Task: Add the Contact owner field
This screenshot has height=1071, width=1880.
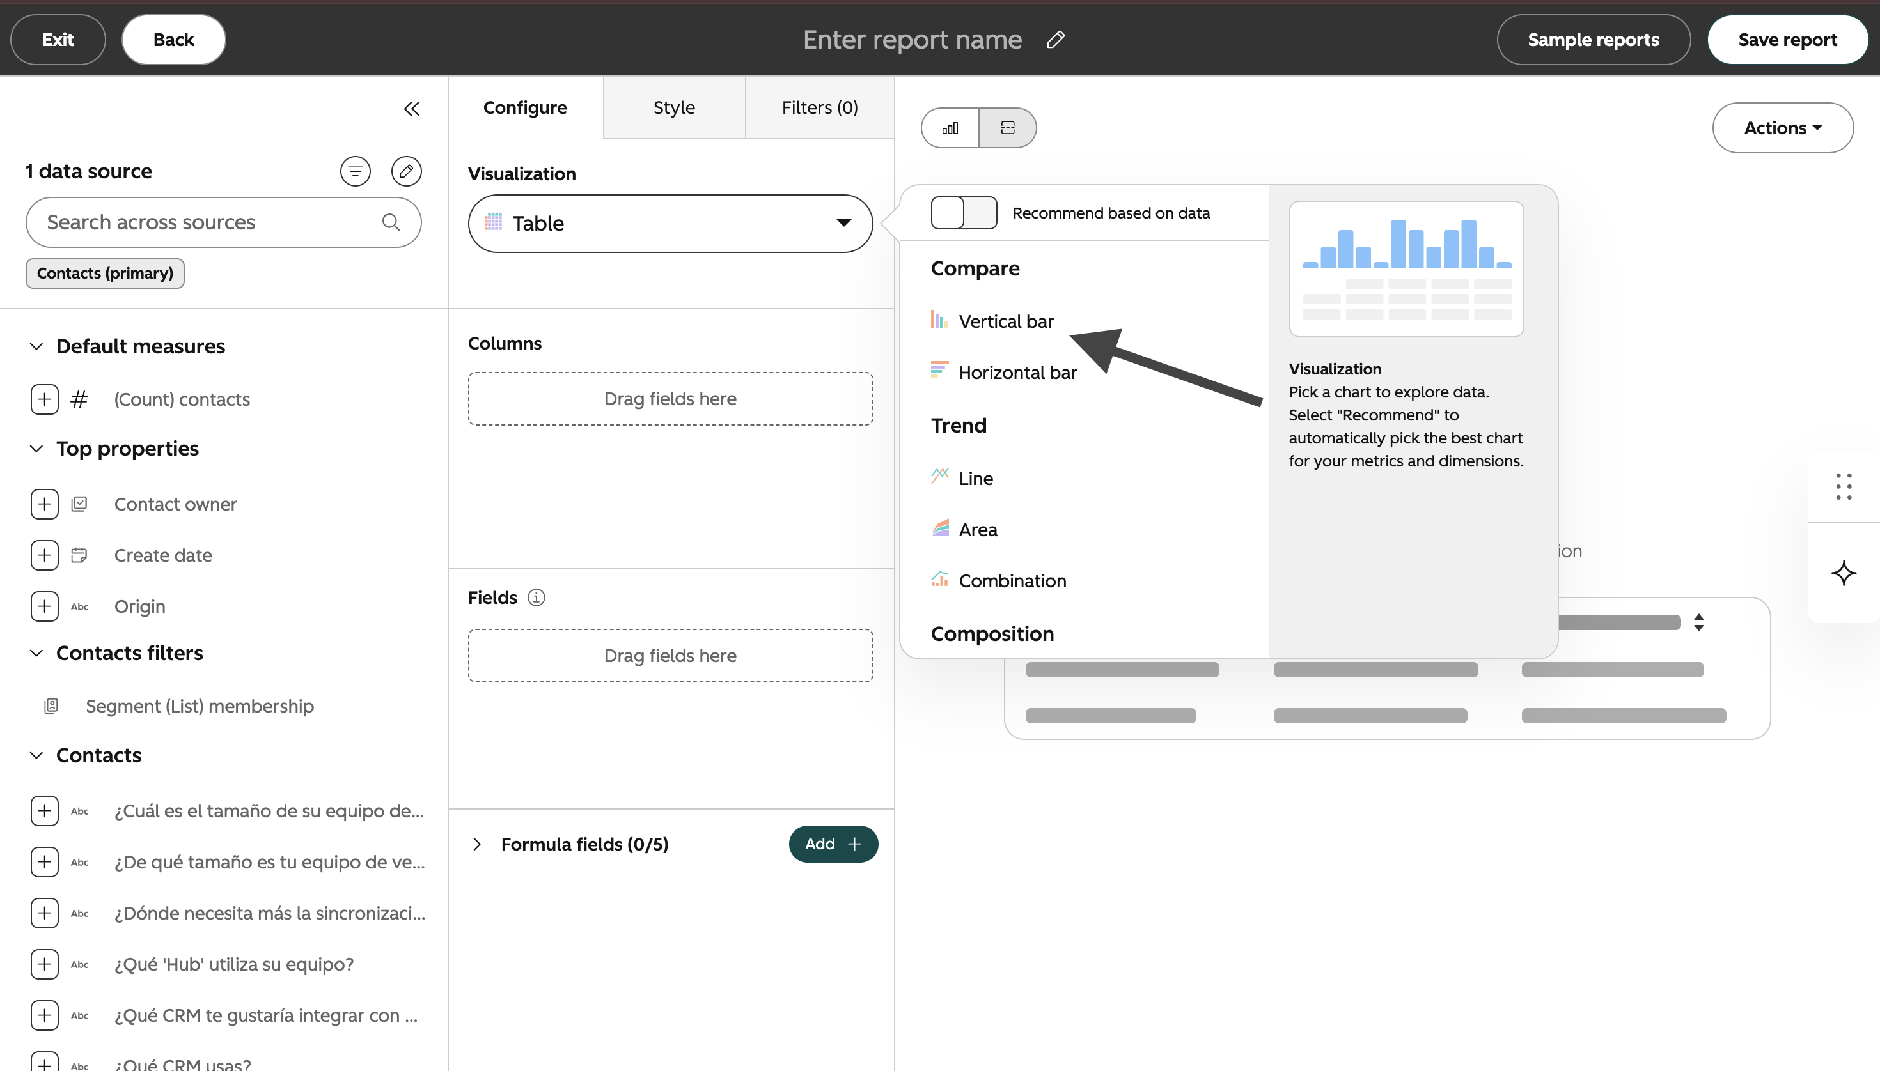Action: tap(45, 504)
